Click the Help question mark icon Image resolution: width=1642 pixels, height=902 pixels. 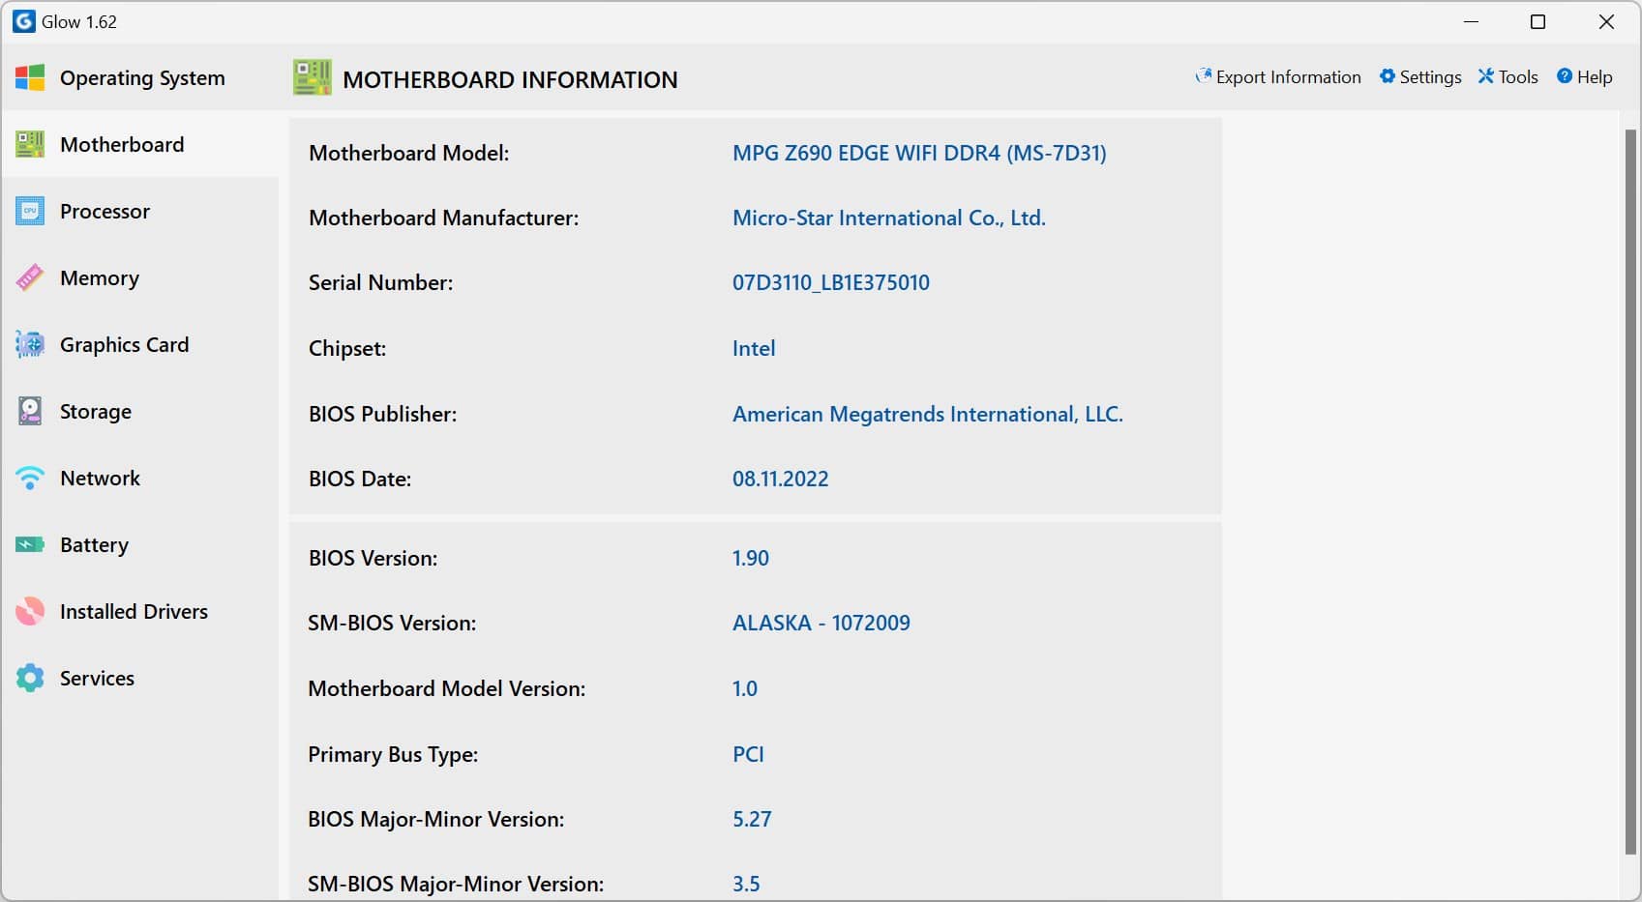pyautogui.click(x=1565, y=76)
